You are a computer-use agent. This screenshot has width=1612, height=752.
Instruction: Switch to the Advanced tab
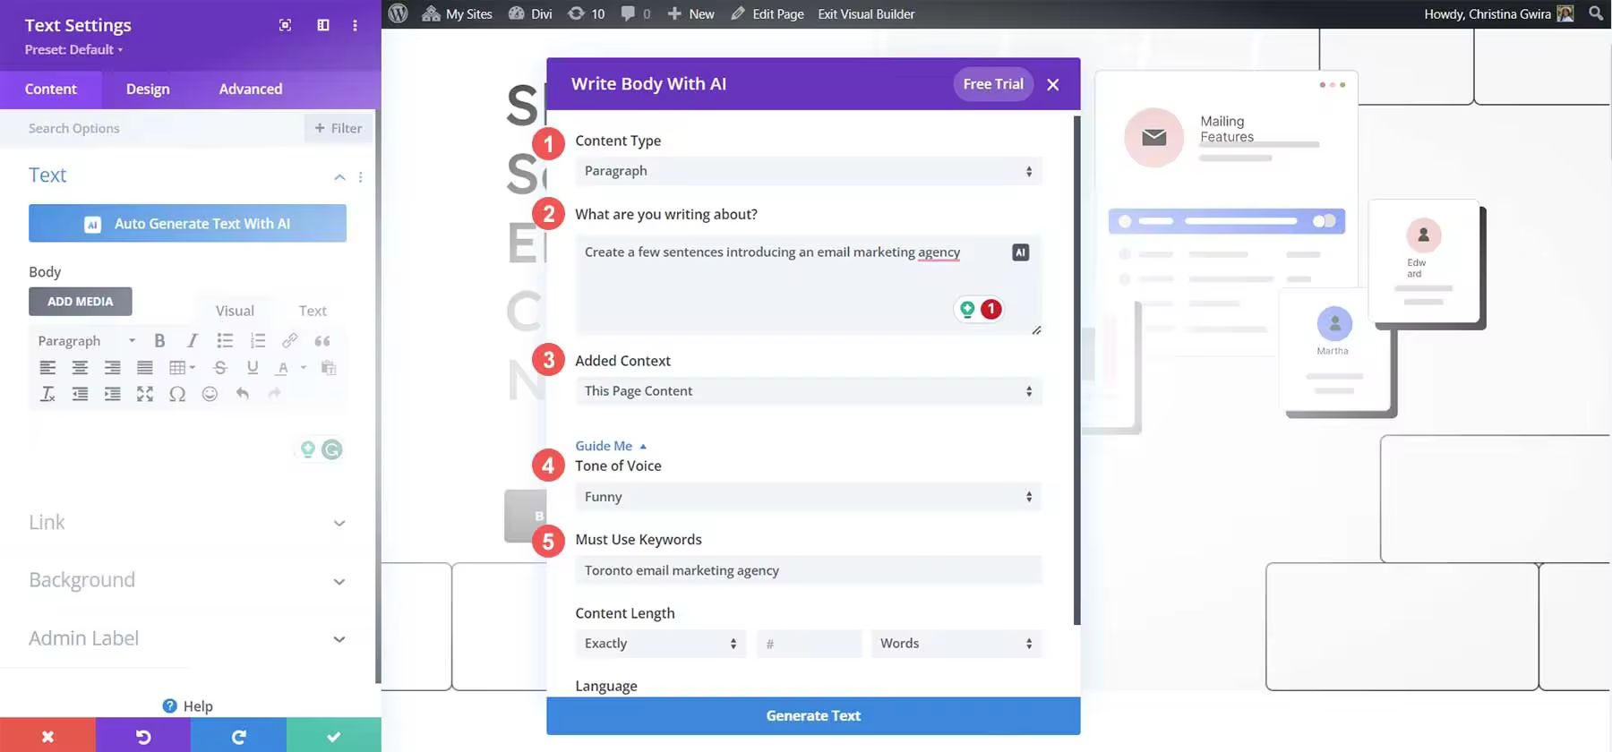[x=251, y=89]
